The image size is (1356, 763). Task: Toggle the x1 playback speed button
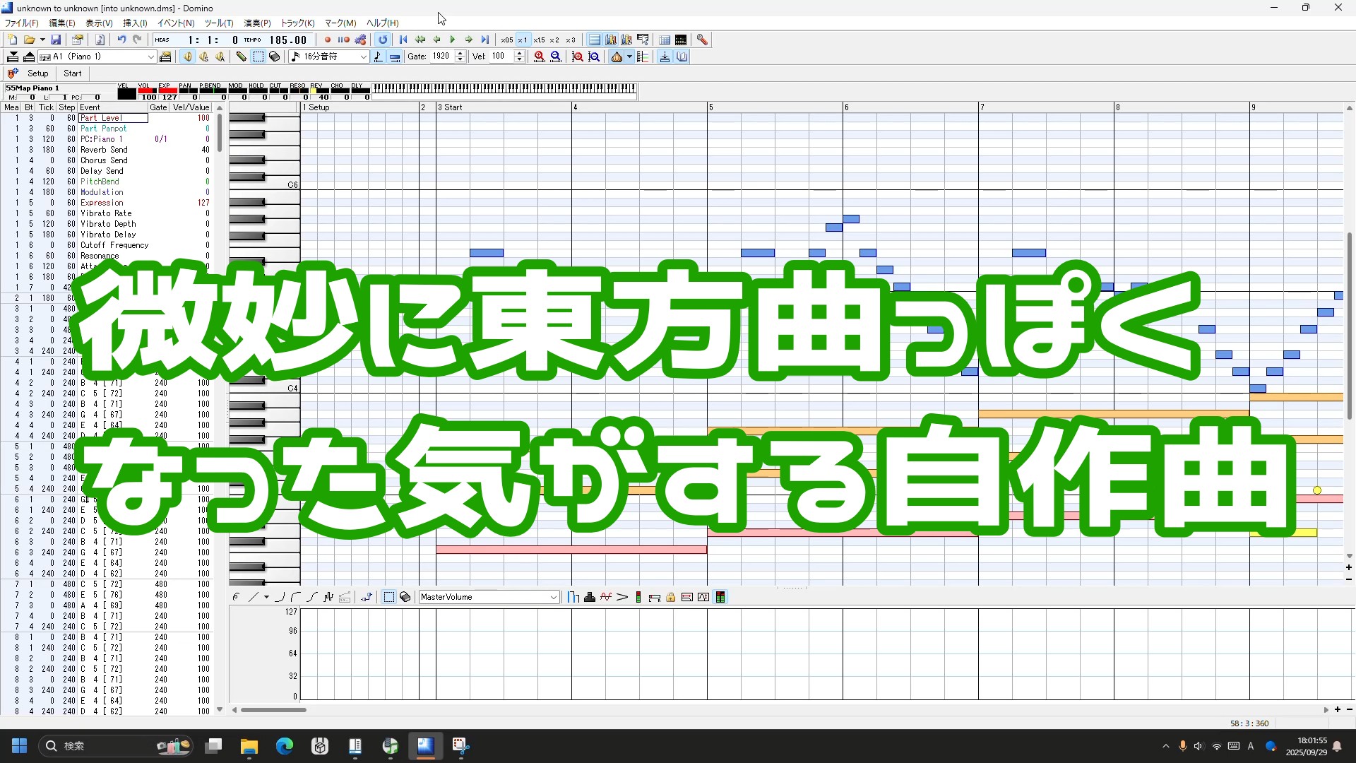pyautogui.click(x=523, y=40)
